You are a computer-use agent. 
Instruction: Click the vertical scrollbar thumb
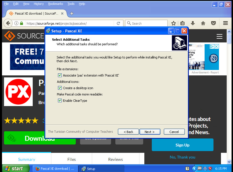point(229,39)
